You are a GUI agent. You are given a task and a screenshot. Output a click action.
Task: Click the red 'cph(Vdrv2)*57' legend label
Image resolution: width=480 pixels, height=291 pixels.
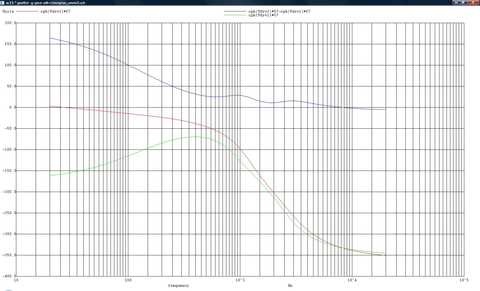[x=55, y=11]
